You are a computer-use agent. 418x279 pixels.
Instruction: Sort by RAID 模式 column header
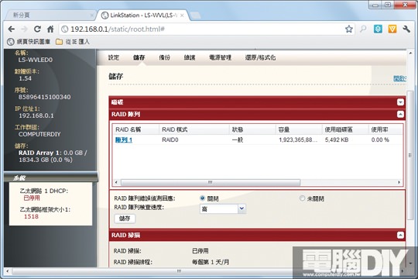point(194,129)
